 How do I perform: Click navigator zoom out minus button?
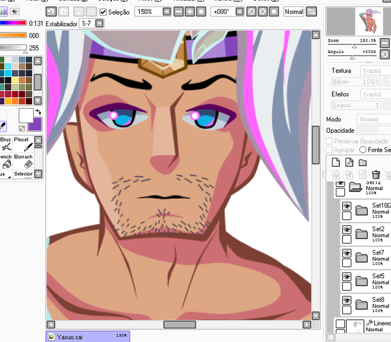tap(385, 43)
